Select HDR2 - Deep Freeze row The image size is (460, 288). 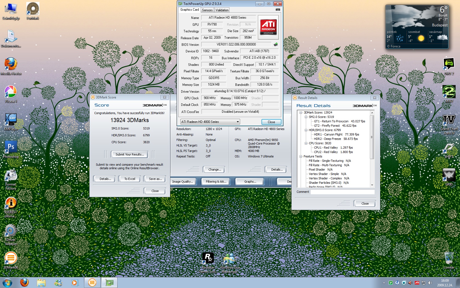(x=336, y=139)
